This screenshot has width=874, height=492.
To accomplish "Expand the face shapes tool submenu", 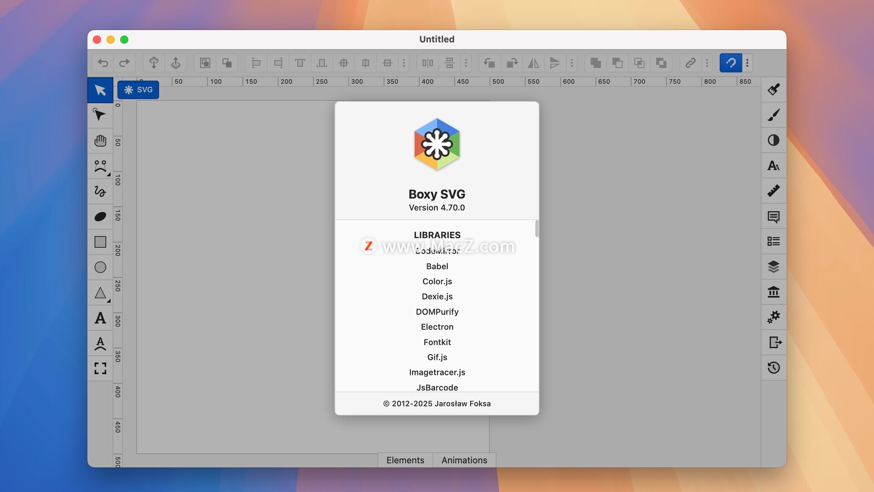I will click(x=109, y=174).
